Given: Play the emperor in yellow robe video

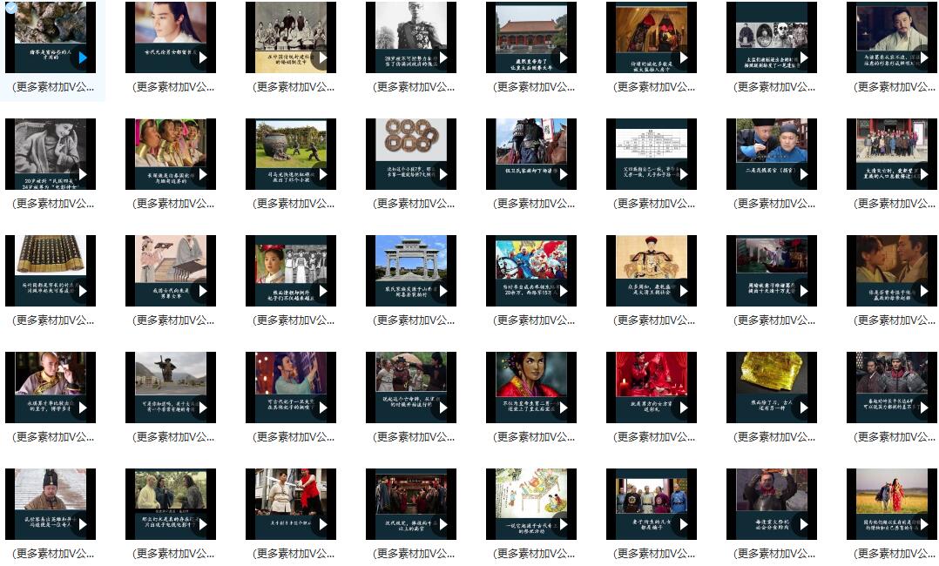Looking at the screenshot, I should (683, 291).
